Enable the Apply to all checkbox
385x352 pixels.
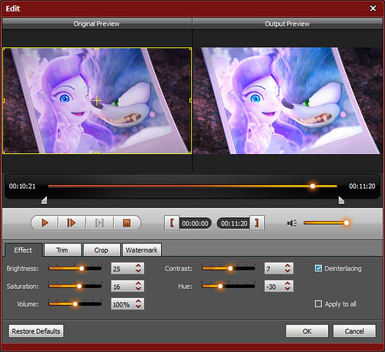pos(318,304)
